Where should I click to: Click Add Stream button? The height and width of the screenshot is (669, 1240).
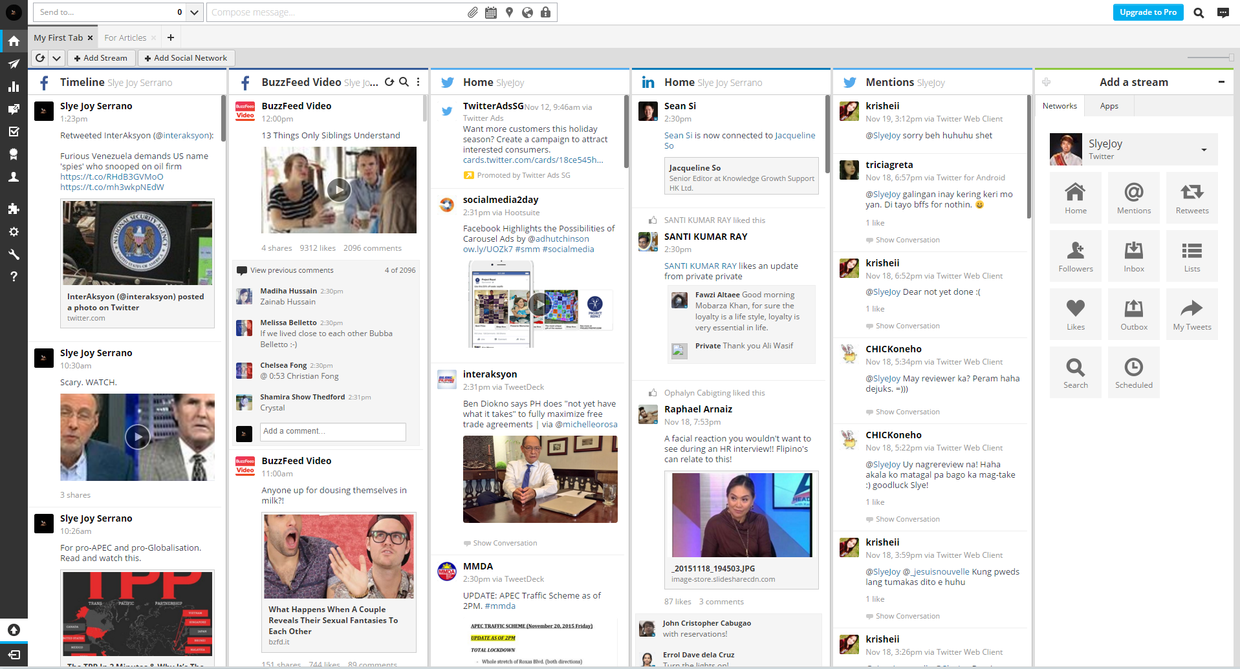(101, 58)
